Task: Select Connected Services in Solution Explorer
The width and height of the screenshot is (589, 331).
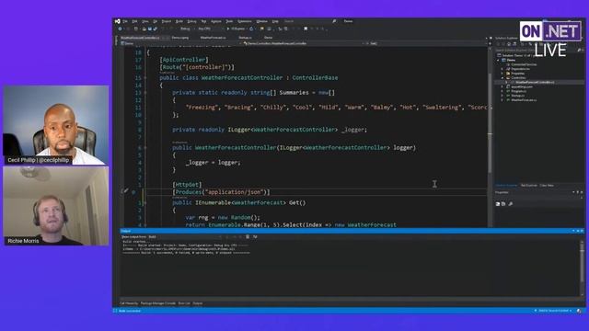Action: tap(524, 64)
